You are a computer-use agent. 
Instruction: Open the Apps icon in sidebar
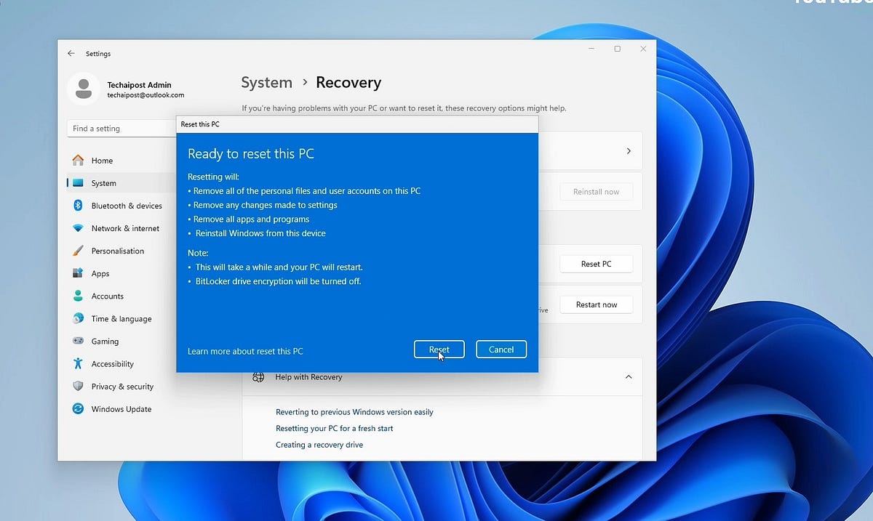(78, 273)
